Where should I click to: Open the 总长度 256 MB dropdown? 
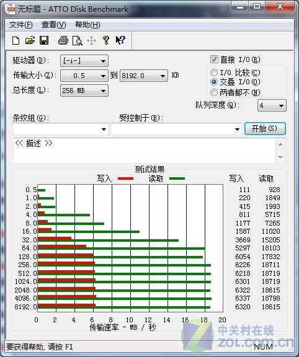tap(84, 90)
